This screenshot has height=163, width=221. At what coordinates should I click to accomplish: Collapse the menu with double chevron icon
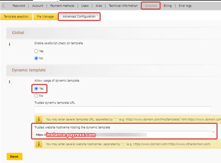(3, 5)
